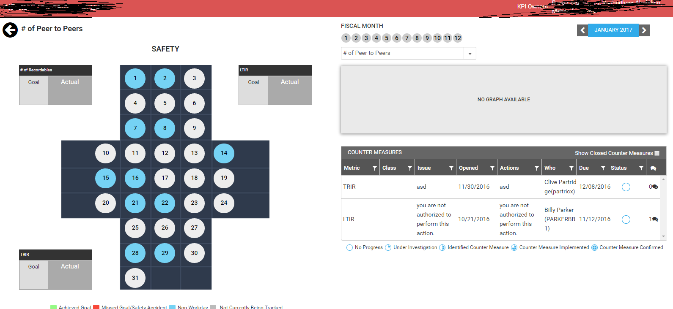
Task: Go to previous month arrow
Action: pos(582,30)
